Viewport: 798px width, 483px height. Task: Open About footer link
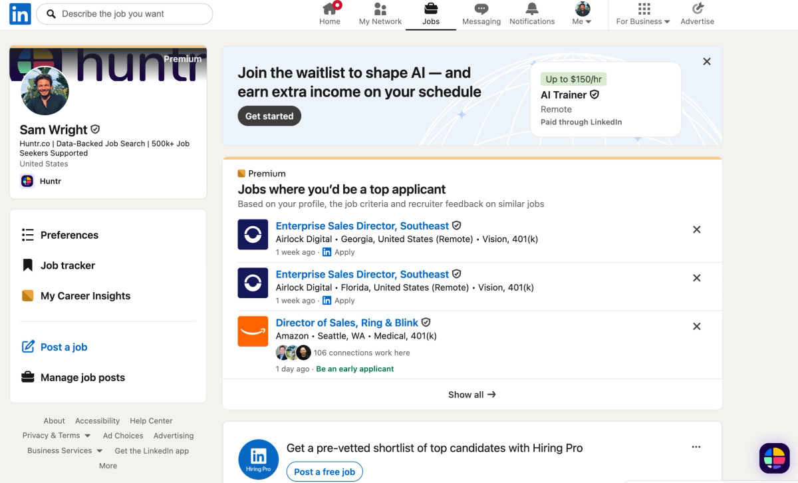click(x=55, y=421)
